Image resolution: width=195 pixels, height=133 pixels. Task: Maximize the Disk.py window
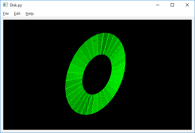coord(172,5)
